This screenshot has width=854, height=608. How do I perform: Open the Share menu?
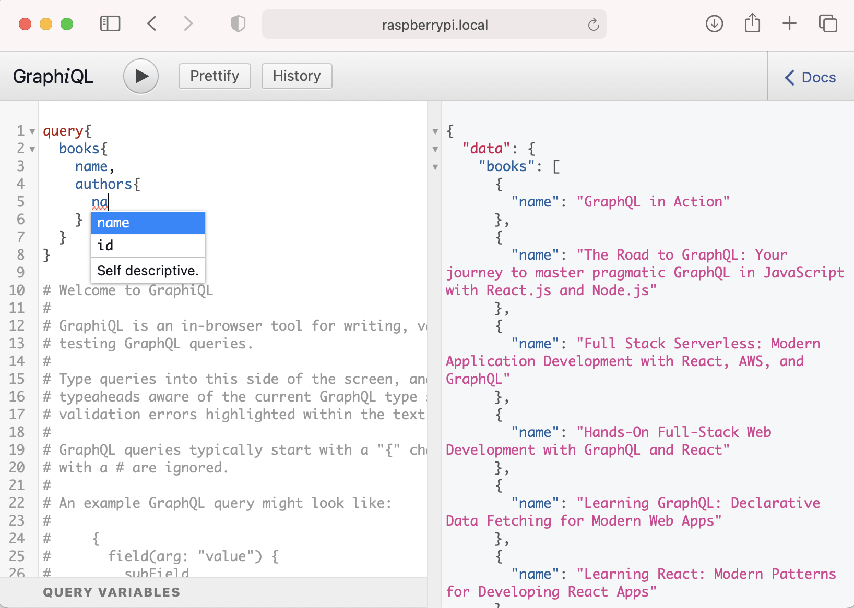click(752, 23)
